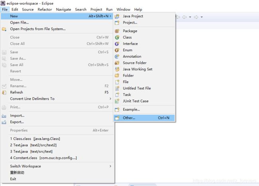Open the Window menu
The height and width of the screenshot is (186, 259).
124,10
